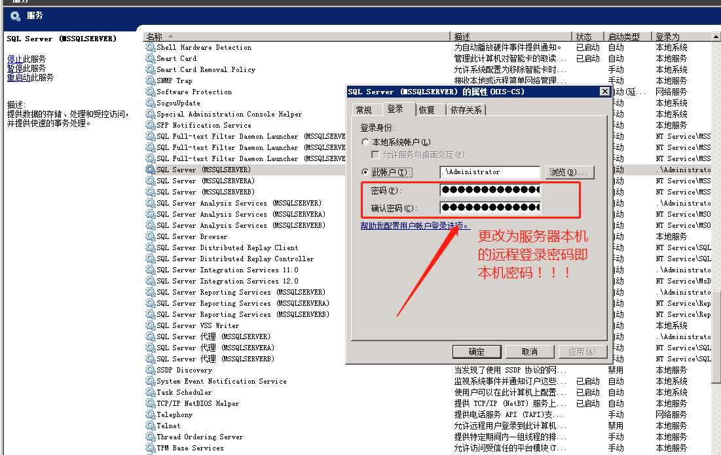The image size is (721, 455).
Task: Sort services by 启动类型 column header
Action: pyautogui.click(x=628, y=37)
